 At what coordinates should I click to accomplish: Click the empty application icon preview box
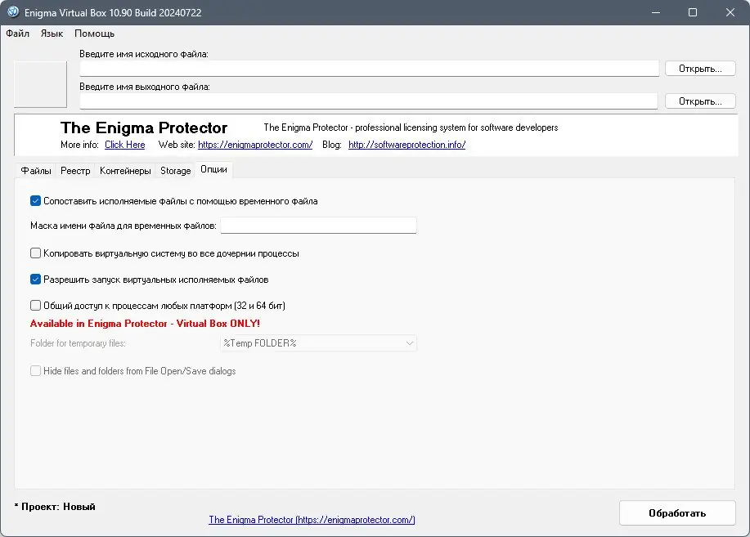coord(40,84)
